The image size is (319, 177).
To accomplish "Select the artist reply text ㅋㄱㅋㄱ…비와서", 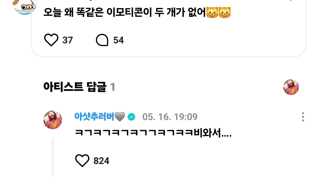I will point(153,133).
